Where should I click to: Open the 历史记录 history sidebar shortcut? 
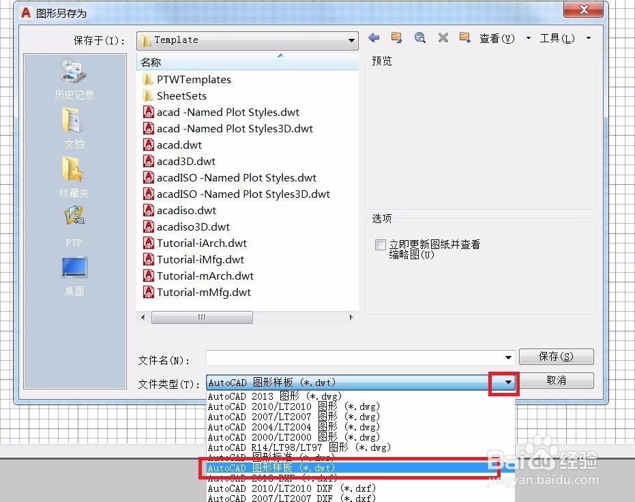(x=74, y=79)
